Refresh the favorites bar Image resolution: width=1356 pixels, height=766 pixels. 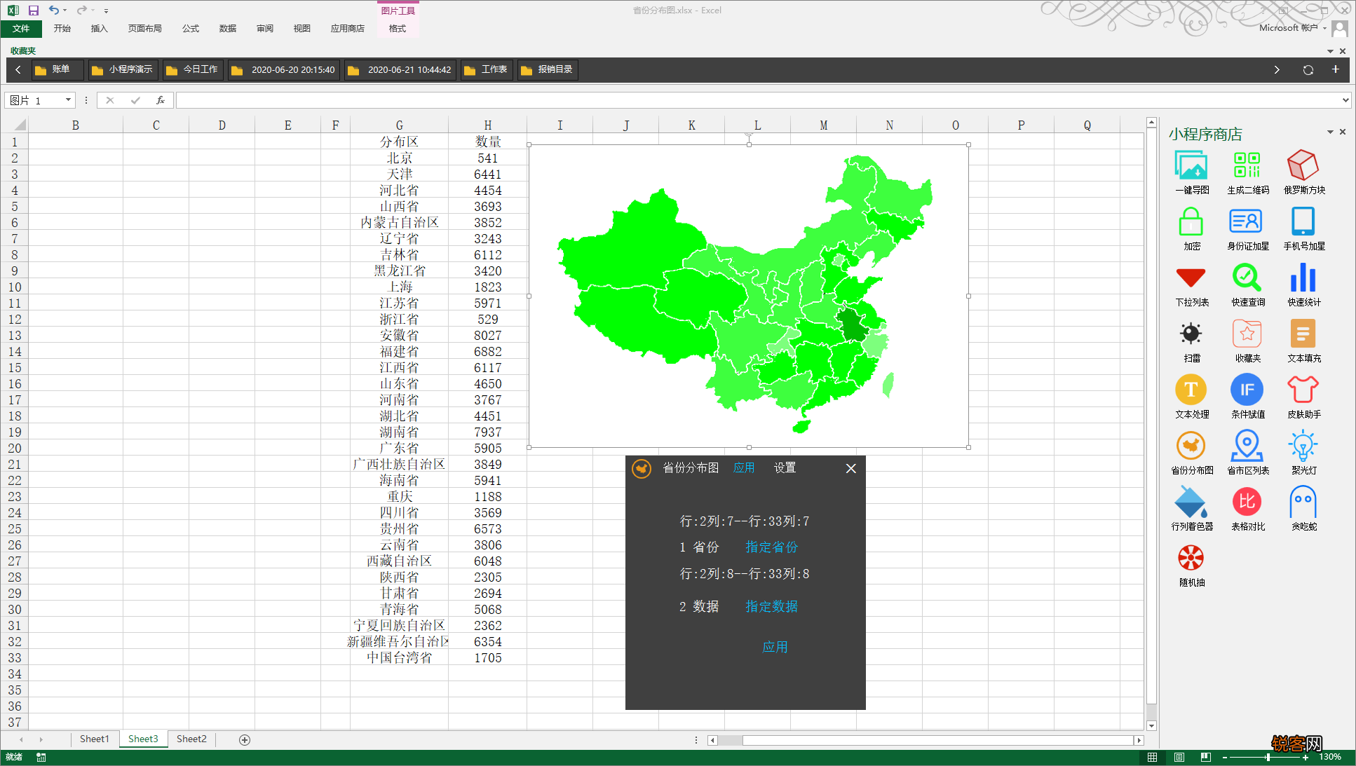tap(1308, 70)
